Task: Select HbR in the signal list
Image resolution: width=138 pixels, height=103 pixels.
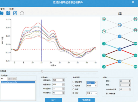Action: [90, 86]
